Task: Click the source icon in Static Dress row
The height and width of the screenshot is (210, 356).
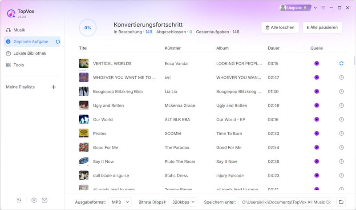Action: tap(316, 175)
